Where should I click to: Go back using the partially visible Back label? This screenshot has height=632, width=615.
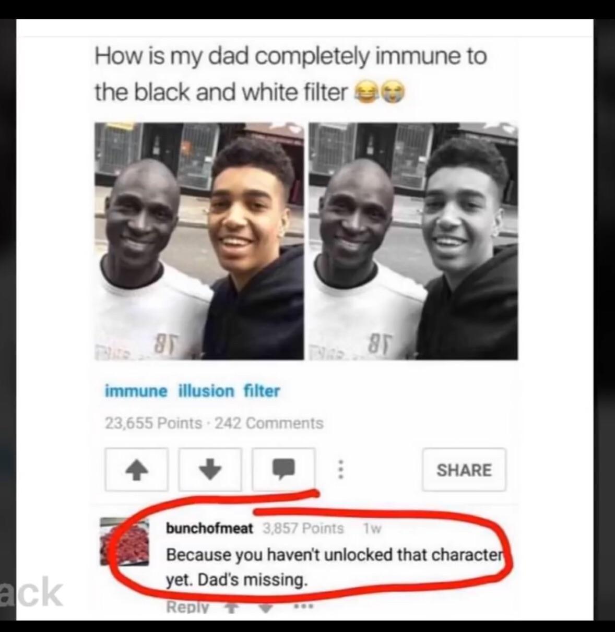pyautogui.click(x=31, y=592)
